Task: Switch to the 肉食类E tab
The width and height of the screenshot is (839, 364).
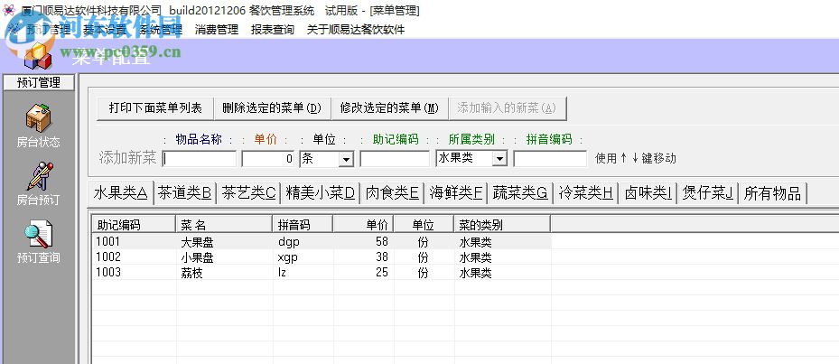Action: [392, 193]
